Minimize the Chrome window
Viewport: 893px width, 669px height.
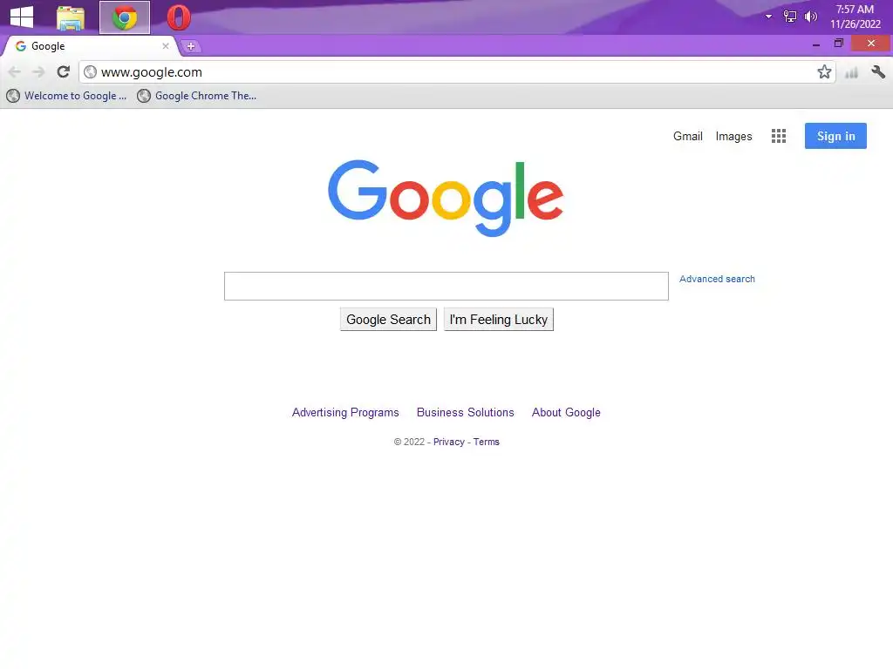[816, 44]
